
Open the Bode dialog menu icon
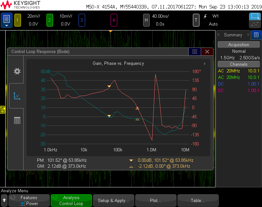tap(195, 52)
